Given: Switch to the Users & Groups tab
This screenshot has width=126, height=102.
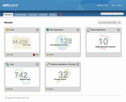Looking at the screenshot, I should [x=20, y=15].
